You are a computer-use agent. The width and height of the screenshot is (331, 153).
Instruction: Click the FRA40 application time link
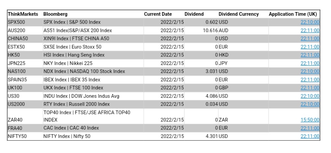[310, 128]
